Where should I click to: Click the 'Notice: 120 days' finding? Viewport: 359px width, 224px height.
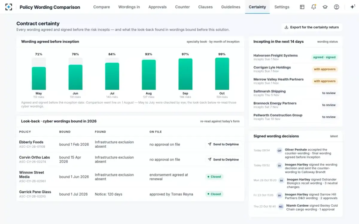coord(109,194)
